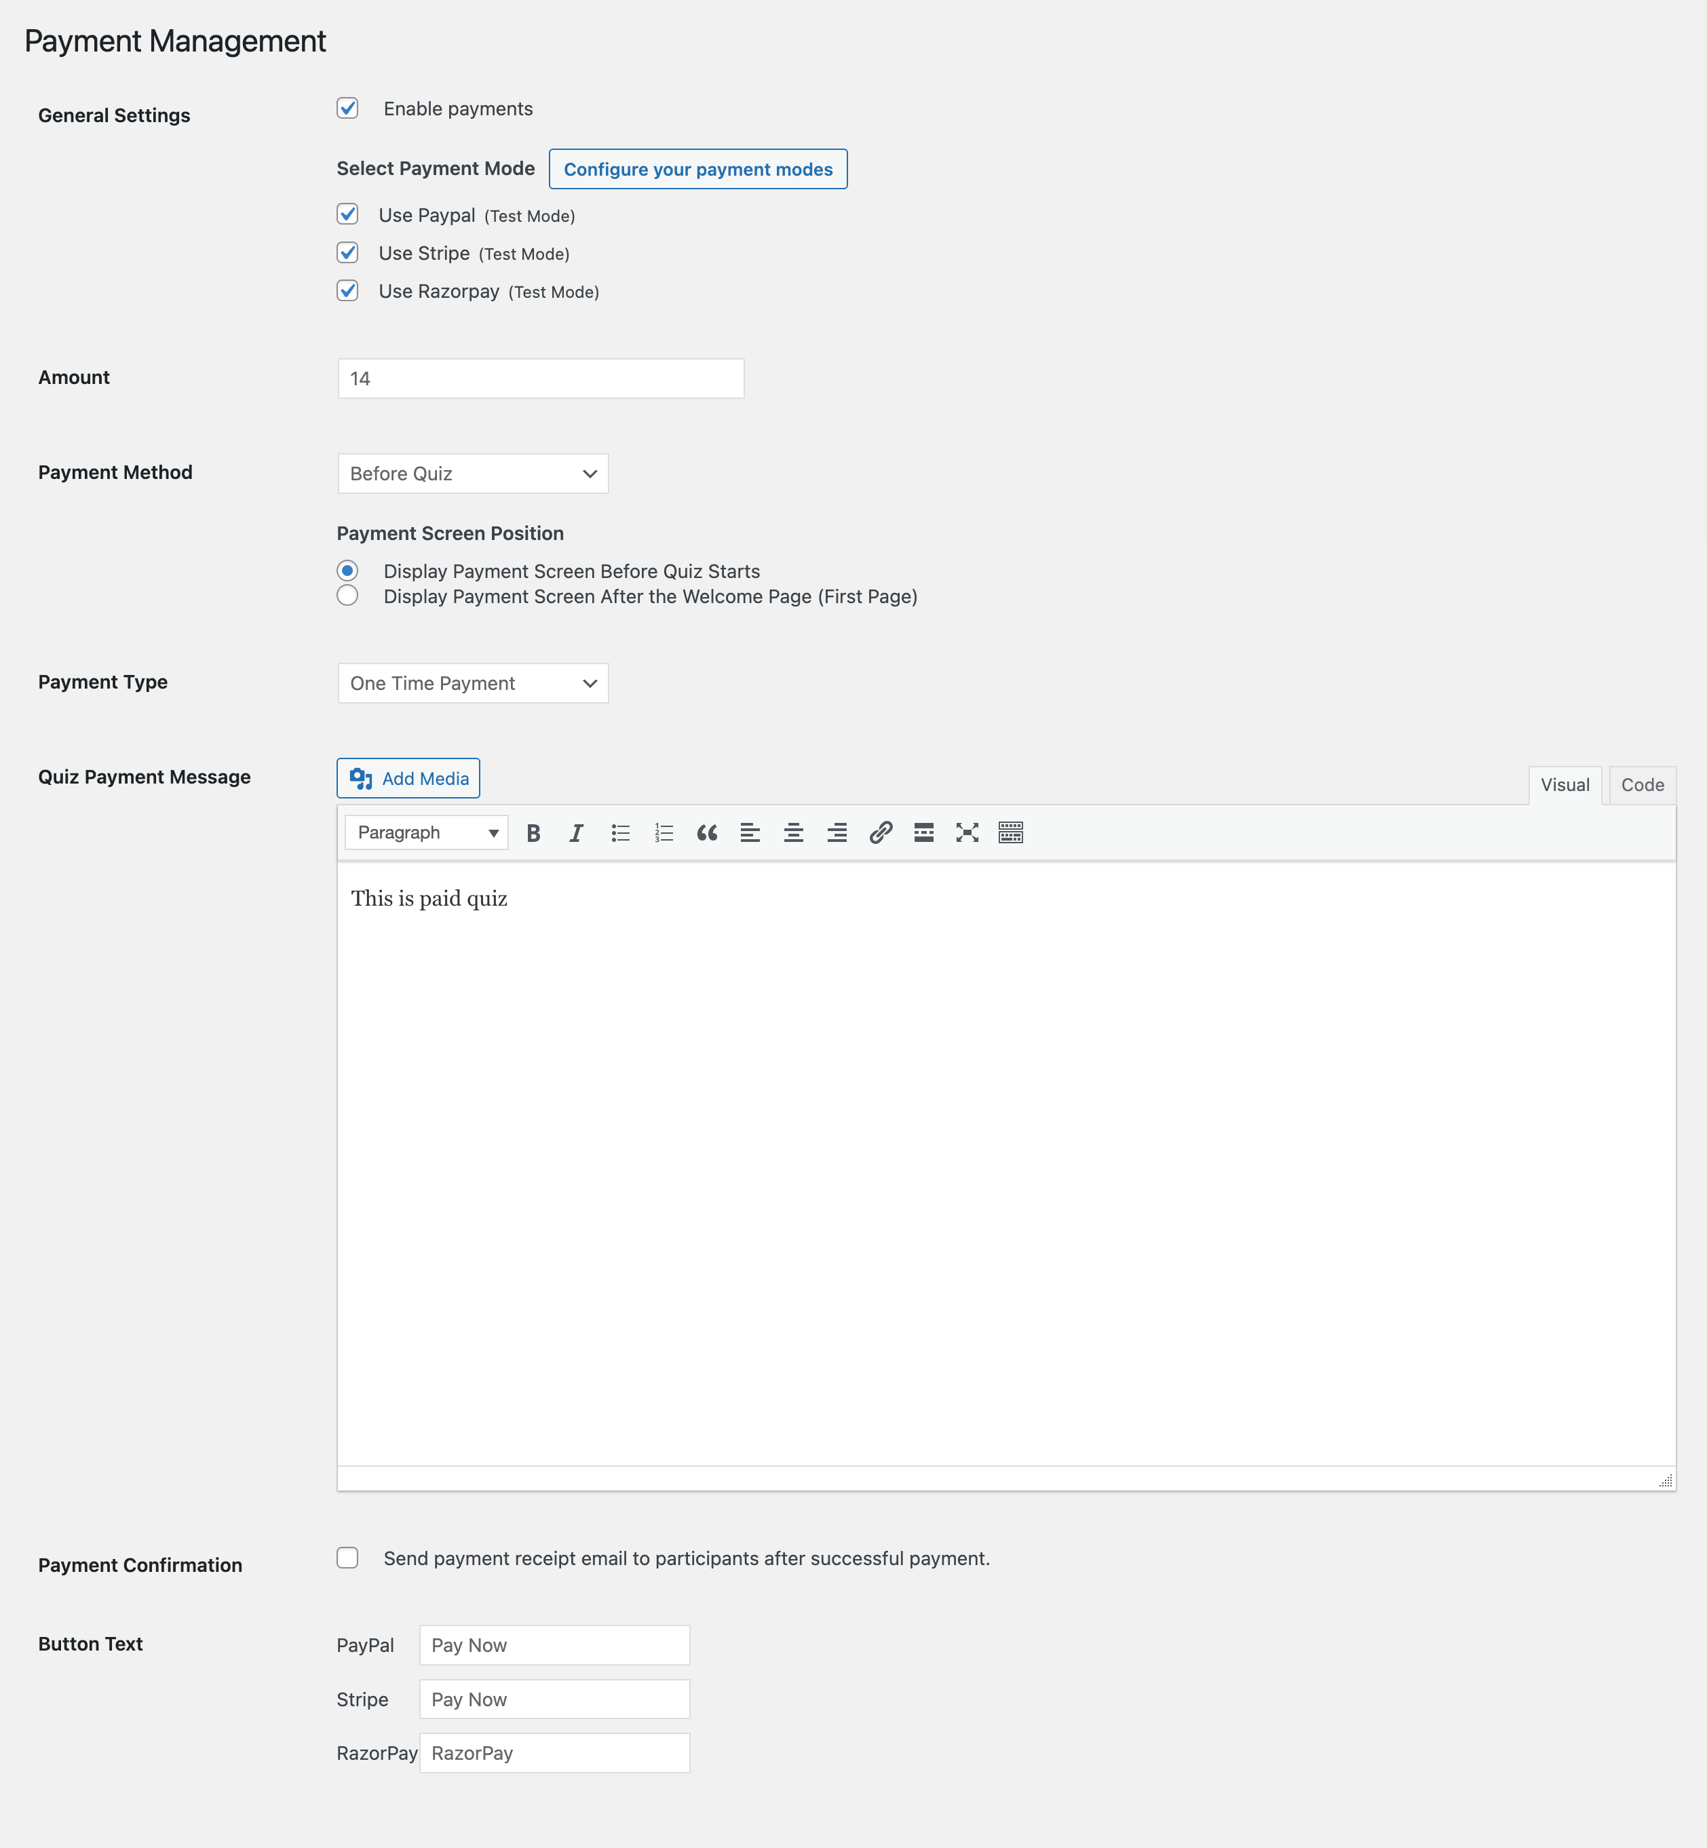Toggle the Use Stripe checkbox

coord(347,252)
